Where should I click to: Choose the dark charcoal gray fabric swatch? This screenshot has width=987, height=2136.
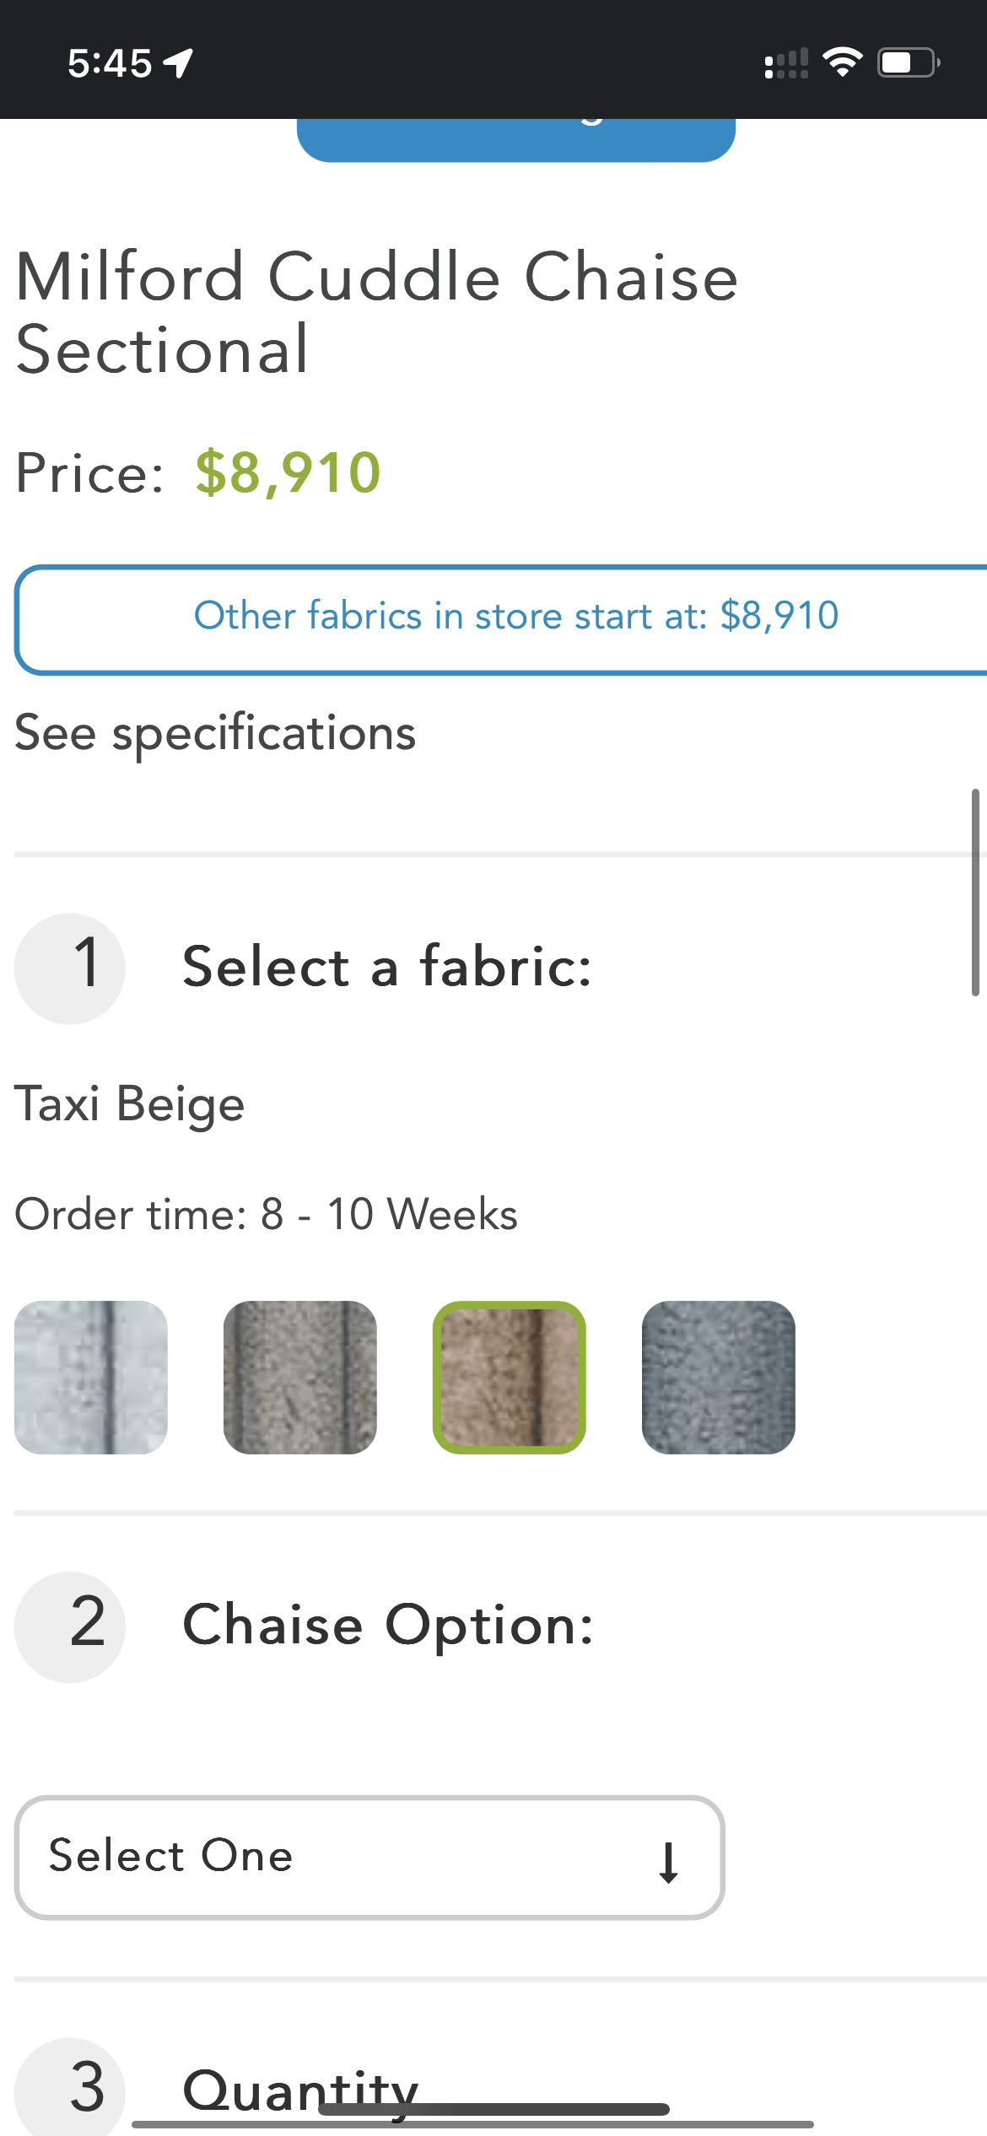click(x=300, y=1377)
